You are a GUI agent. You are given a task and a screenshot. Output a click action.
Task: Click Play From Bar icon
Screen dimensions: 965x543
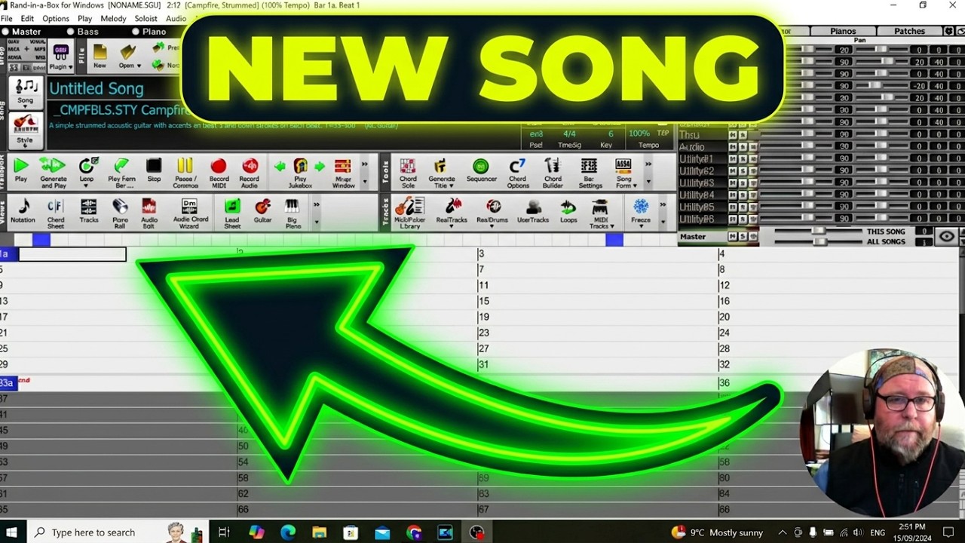click(x=121, y=171)
